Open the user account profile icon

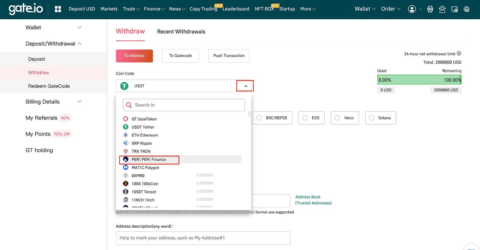[412, 9]
